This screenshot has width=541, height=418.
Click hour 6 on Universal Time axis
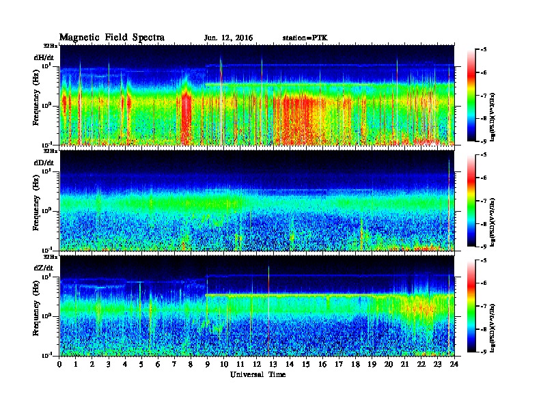click(158, 364)
